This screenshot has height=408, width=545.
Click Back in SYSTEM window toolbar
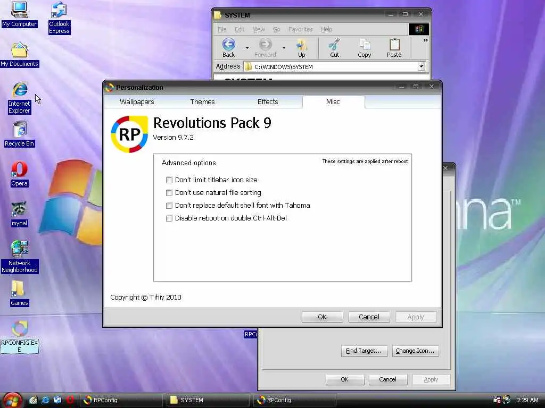point(228,48)
